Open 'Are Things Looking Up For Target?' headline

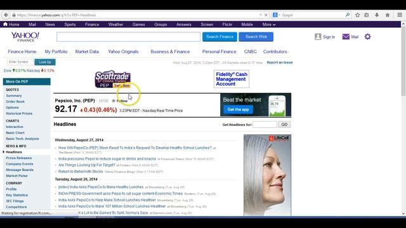[86, 165]
